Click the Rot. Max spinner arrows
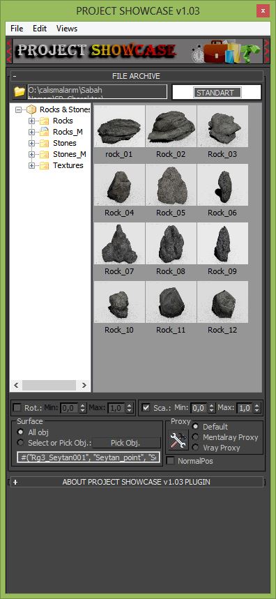Screen dimensions: 276x599 tap(130, 408)
